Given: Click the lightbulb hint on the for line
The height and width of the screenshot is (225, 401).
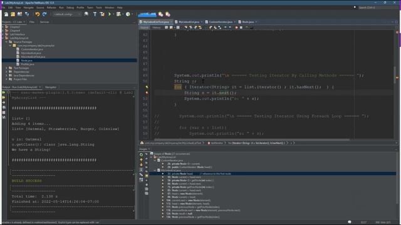Looking at the screenshot, I should 147,87.
